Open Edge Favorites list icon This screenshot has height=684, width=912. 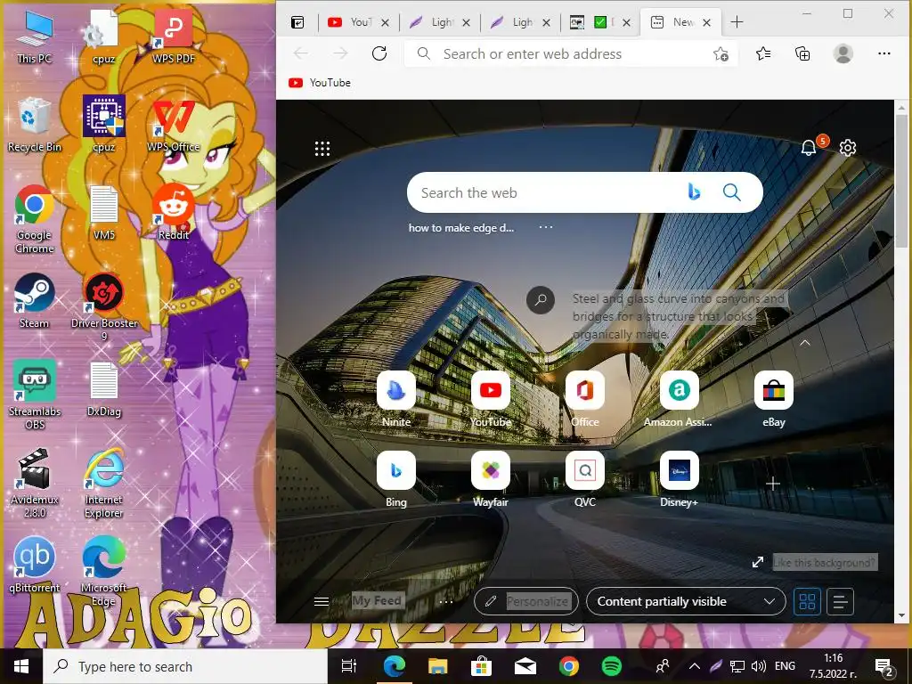click(763, 53)
